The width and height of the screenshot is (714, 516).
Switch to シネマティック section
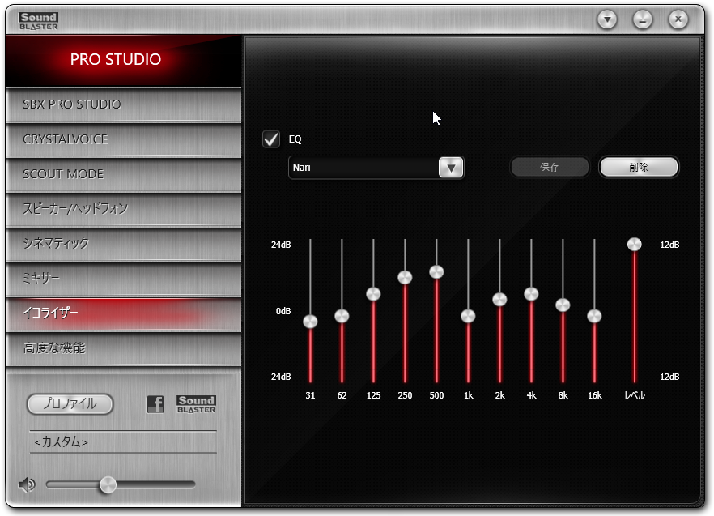(123, 244)
